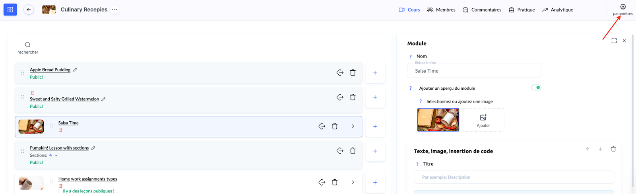Expand module panel to fullscreen
This screenshot has height=194, width=636.
614,41
